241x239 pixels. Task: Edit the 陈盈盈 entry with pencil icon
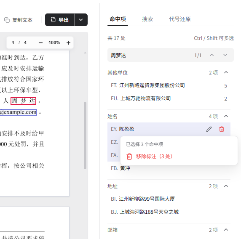click(209, 129)
